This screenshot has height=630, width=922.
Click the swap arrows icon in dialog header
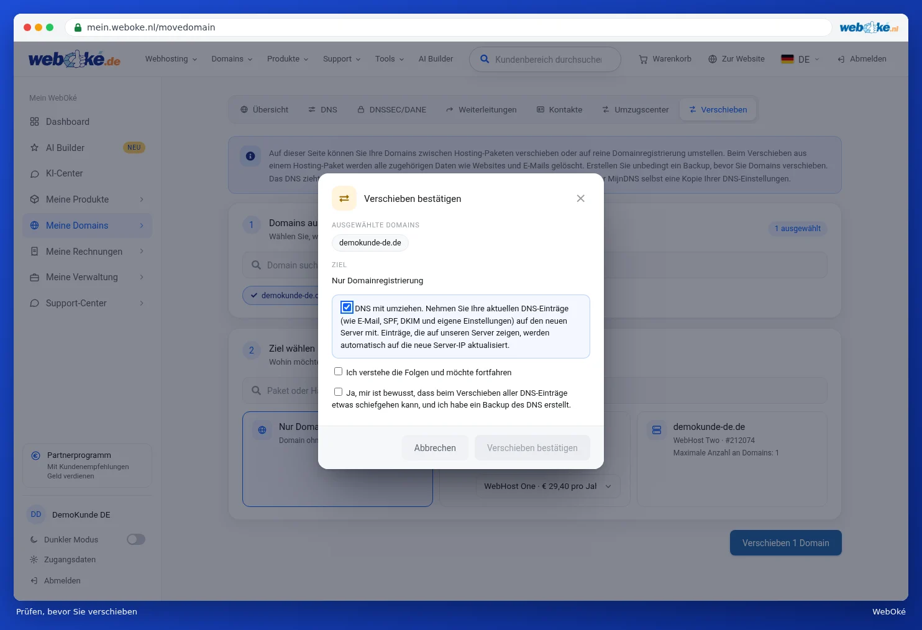coord(344,198)
